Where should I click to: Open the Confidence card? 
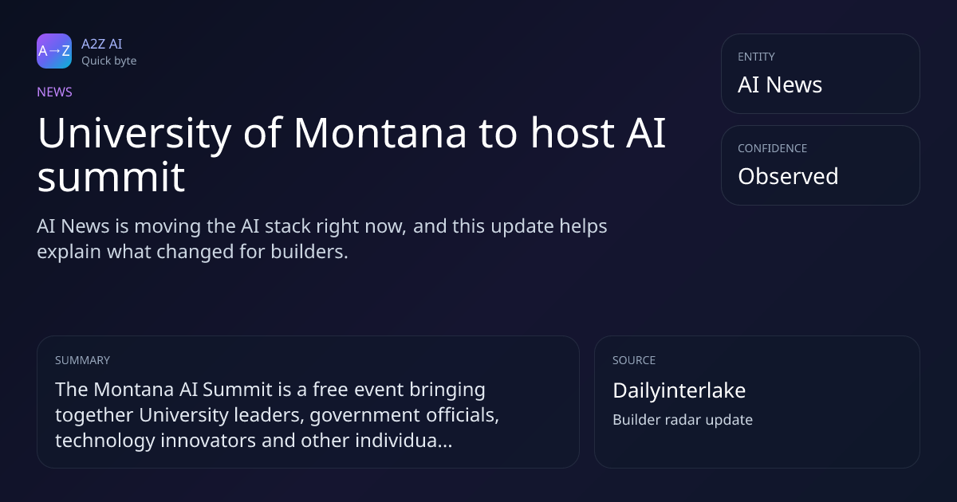click(820, 165)
